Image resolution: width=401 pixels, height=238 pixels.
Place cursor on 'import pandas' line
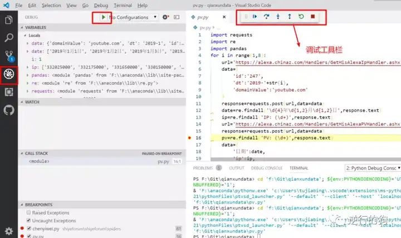coord(228,48)
